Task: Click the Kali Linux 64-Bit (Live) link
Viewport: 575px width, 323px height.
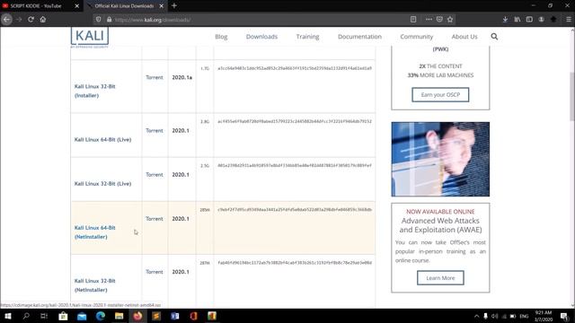Action: tap(102, 140)
